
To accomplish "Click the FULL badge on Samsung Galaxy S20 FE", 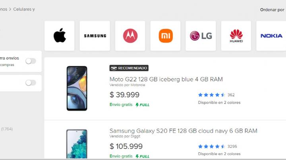I will tap(143, 156).
